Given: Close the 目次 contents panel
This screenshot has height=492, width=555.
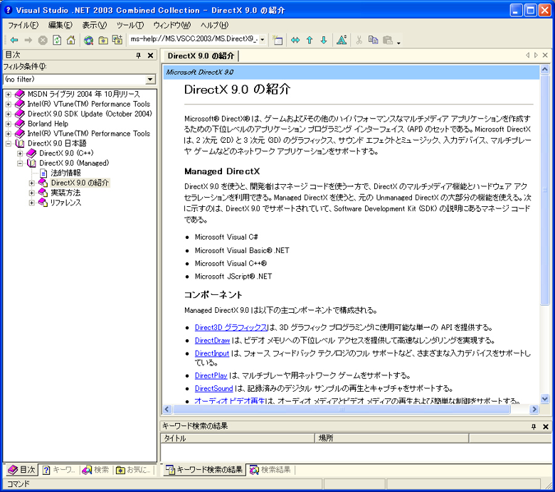Looking at the screenshot, I should [x=150, y=55].
